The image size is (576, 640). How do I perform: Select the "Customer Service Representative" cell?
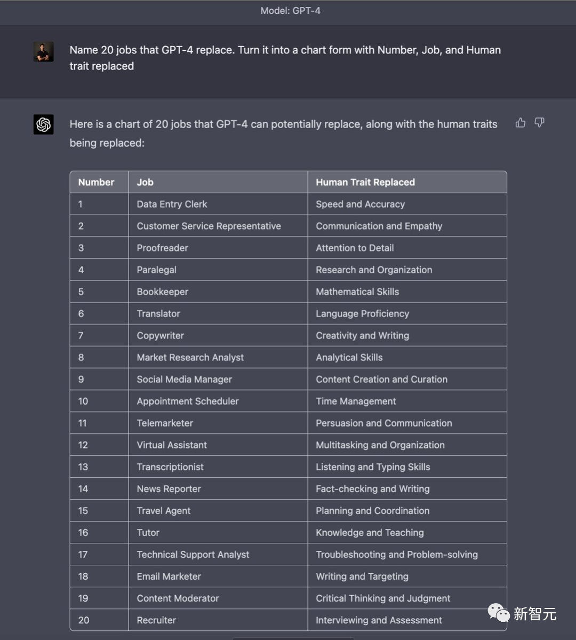[209, 226]
